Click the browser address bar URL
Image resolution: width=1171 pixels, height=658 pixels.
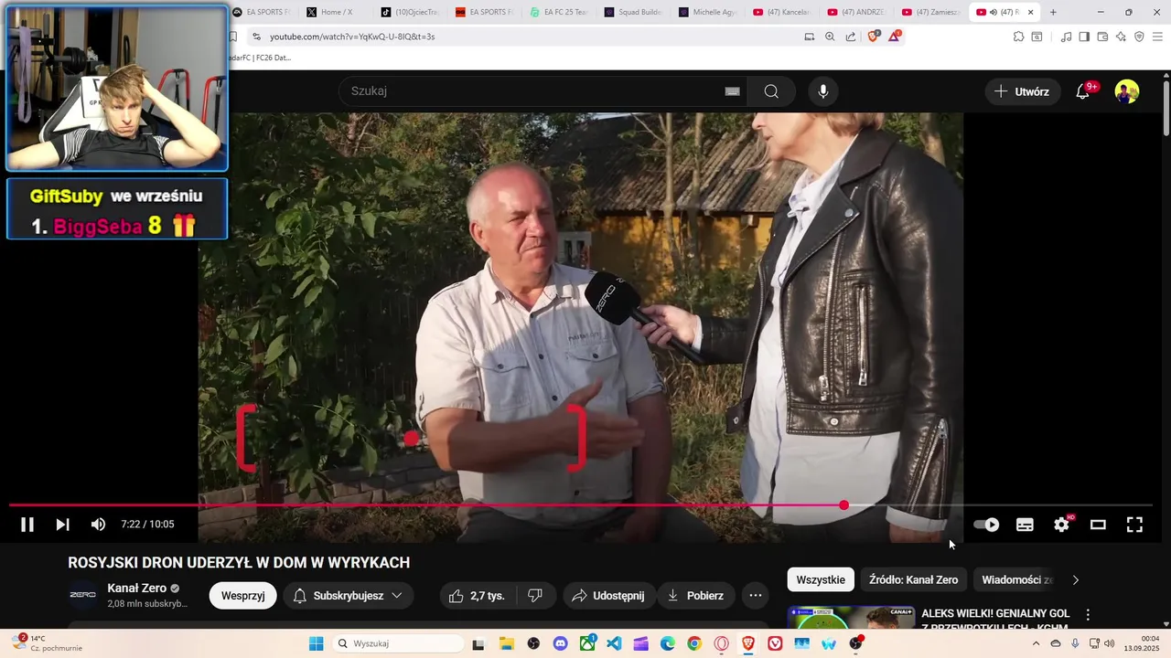point(352,37)
